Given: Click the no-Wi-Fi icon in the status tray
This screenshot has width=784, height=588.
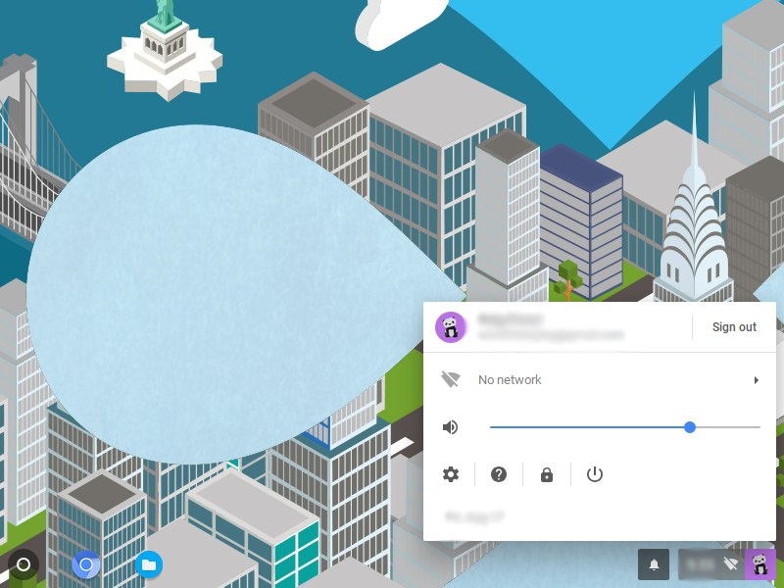Looking at the screenshot, I should [x=730, y=564].
